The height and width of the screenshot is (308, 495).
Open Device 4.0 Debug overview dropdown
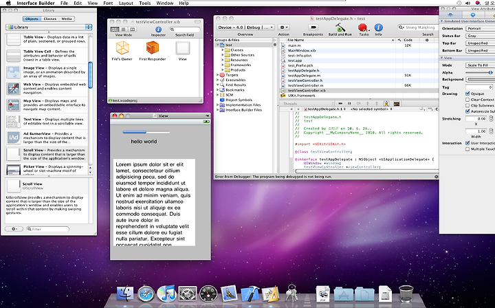[245, 27]
